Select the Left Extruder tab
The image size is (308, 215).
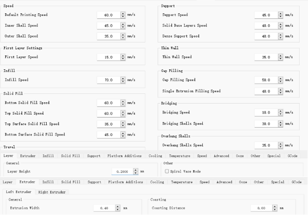click(18, 191)
